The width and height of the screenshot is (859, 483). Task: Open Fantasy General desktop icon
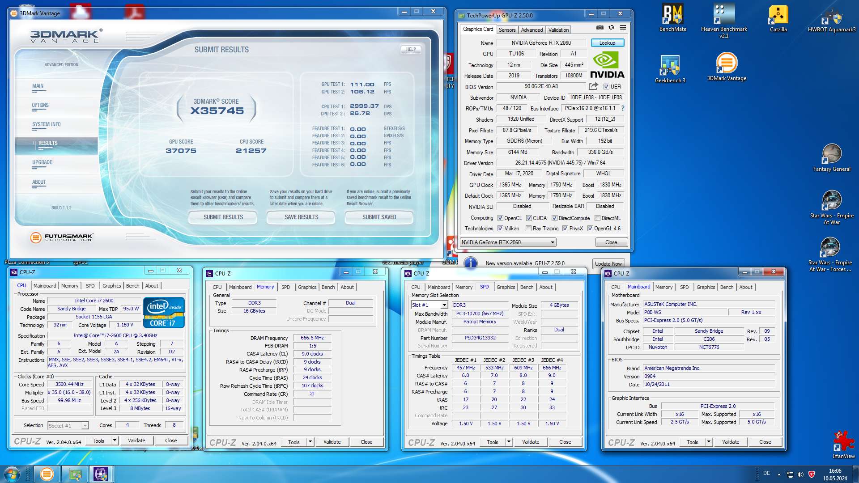point(832,158)
